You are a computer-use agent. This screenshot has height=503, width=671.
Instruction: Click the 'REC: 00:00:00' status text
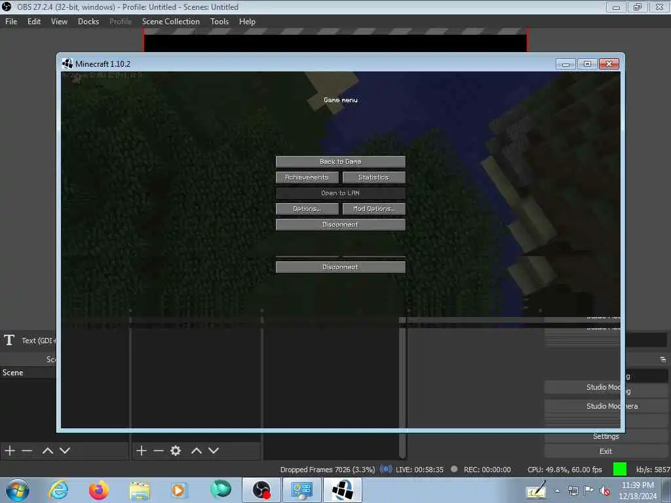487,470
